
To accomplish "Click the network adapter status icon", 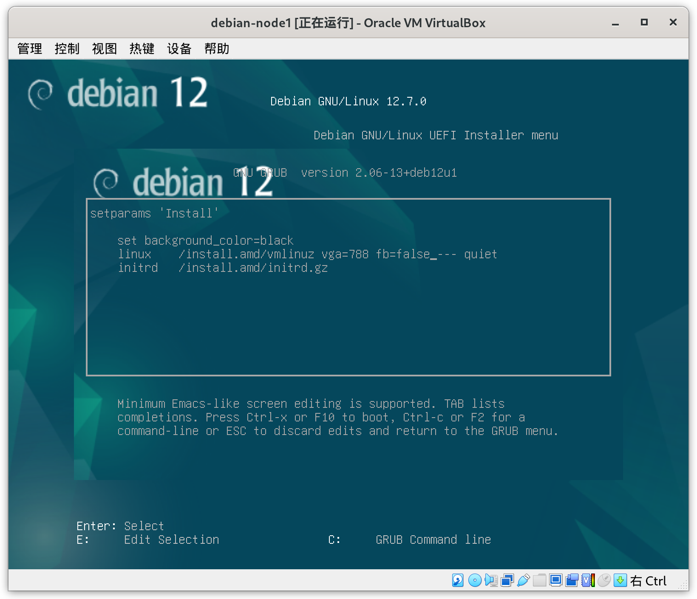I will point(507,580).
